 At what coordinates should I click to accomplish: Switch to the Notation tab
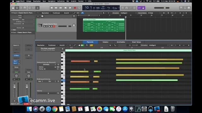(x=105, y=42)
